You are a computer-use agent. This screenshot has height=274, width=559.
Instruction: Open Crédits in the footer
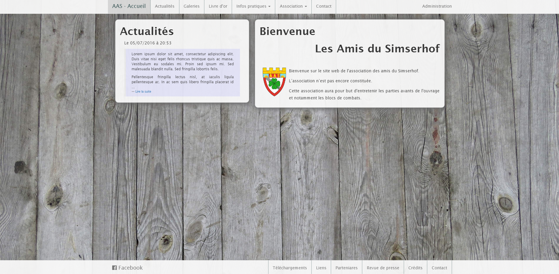(x=415, y=268)
